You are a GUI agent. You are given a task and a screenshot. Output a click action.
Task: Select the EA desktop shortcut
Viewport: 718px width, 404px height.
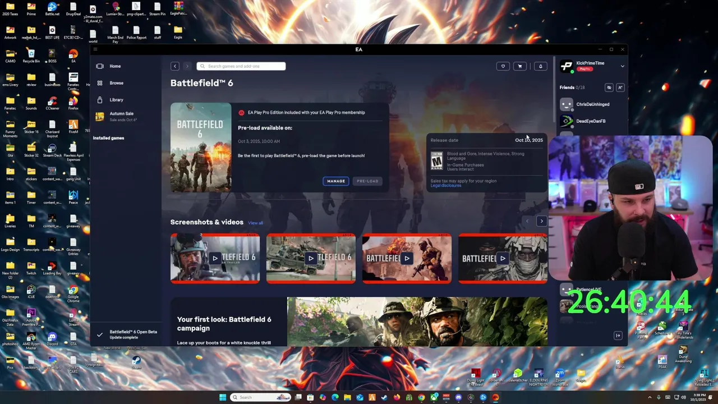(x=73, y=56)
